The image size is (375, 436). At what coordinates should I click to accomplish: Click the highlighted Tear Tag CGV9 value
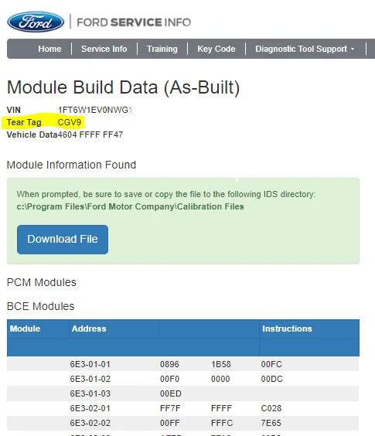point(70,122)
